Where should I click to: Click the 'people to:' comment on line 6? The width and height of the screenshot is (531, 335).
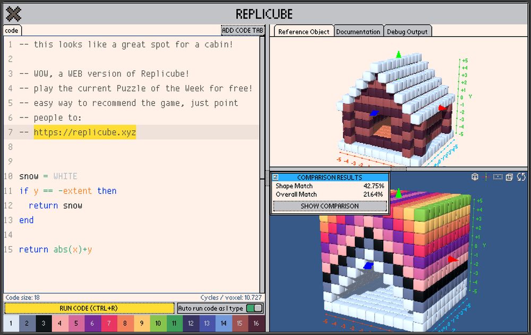tap(50, 118)
